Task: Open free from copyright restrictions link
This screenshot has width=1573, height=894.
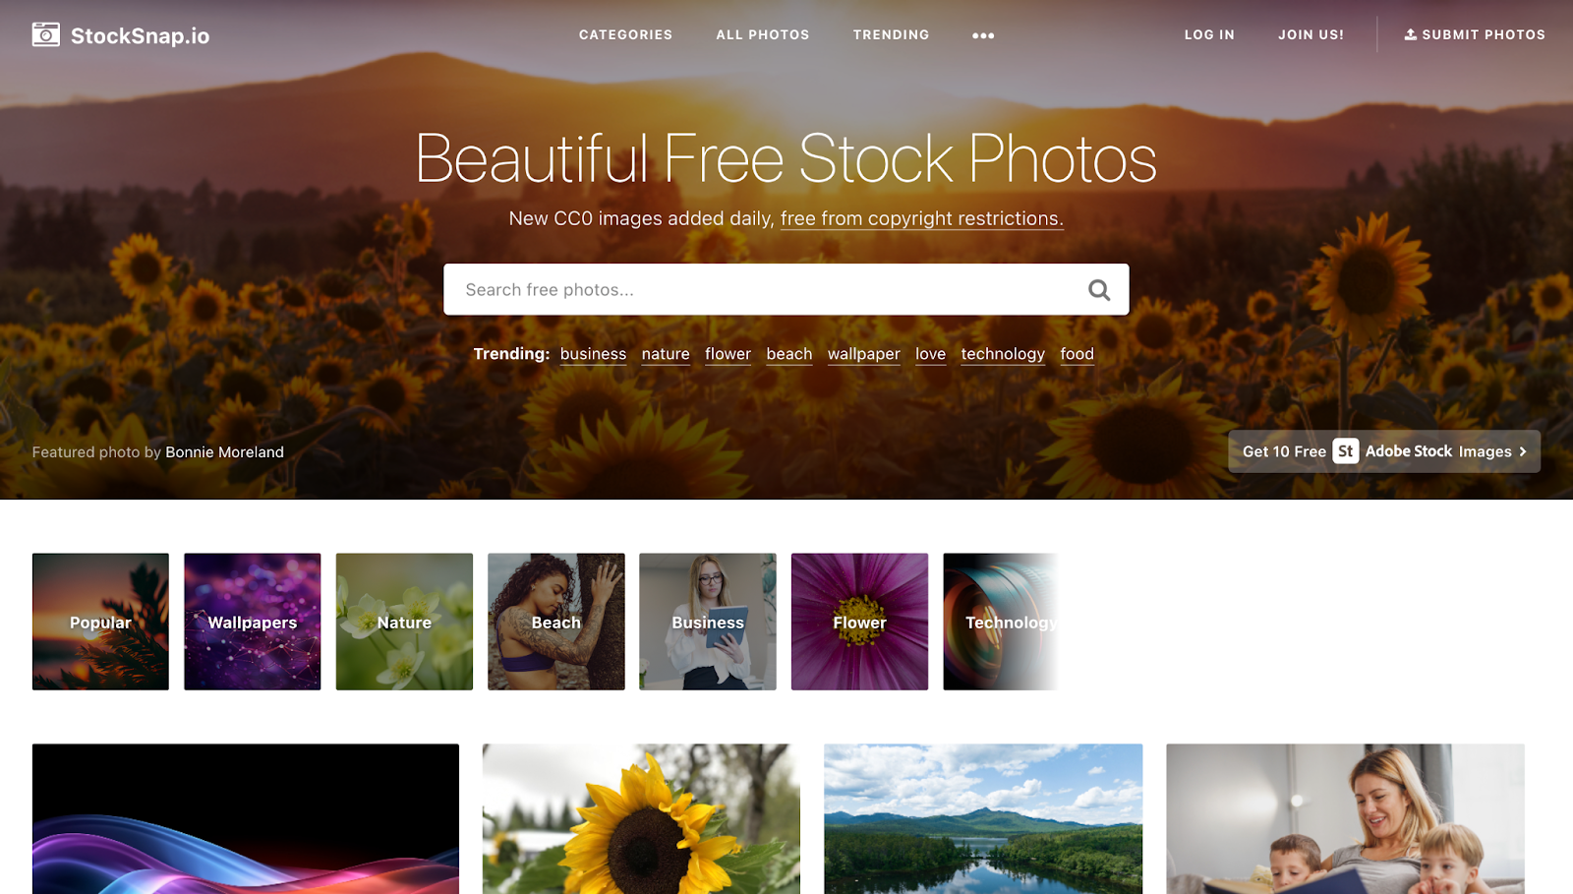Action: pos(921,218)
